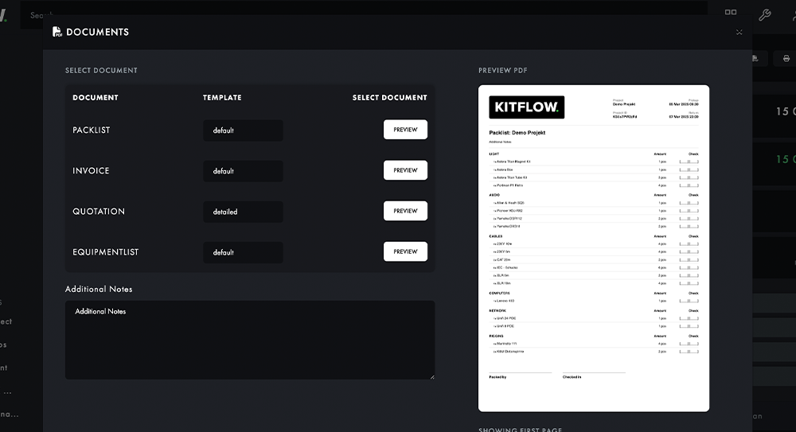Open the Equipmentlist template dropdown
This screenshot has width=796, height=432.
[x=243, y=252]
